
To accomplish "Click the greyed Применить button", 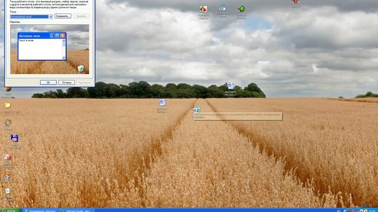I will coord(84,82).
